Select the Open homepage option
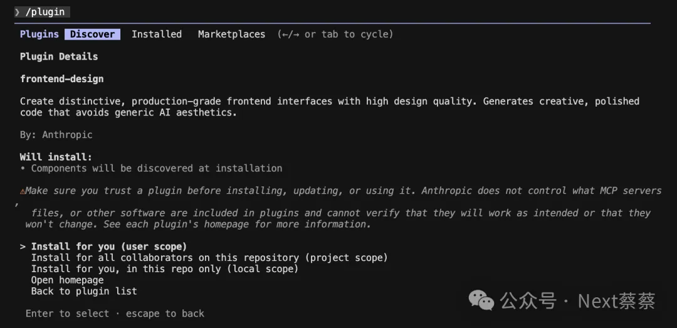 pos(67,280)
